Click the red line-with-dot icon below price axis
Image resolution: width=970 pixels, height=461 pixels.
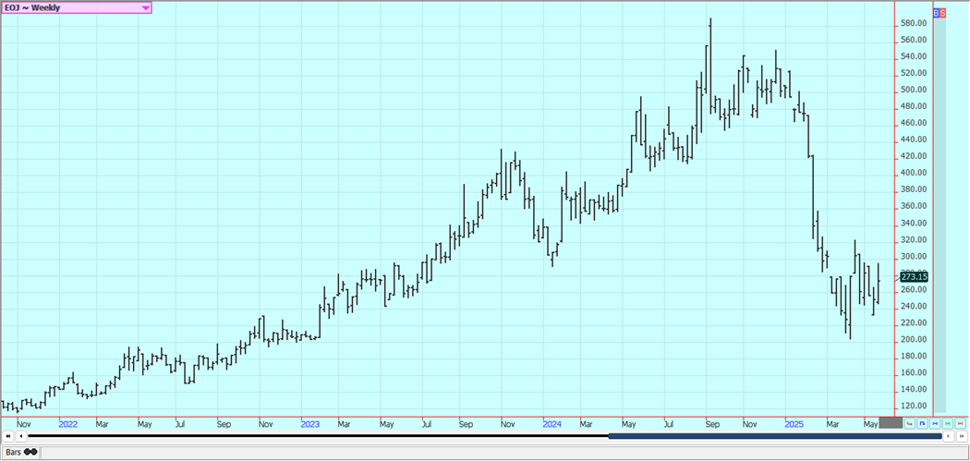(x=910, y=423)
